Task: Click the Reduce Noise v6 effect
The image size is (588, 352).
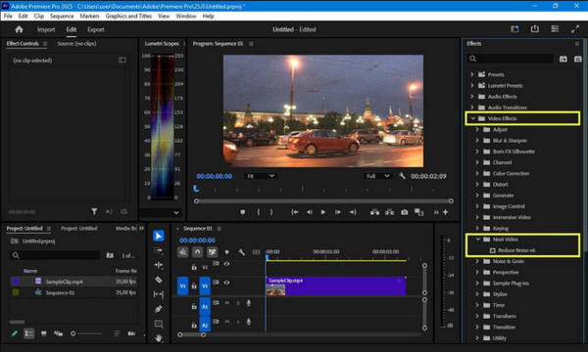Action: pos(516,250)
